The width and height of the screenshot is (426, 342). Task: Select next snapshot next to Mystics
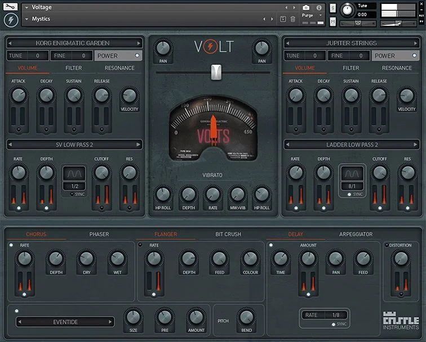pos(272,19)
